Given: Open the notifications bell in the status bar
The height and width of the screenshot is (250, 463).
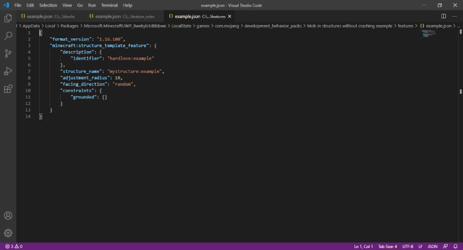Looking at the screenshot, I should 456,246.
